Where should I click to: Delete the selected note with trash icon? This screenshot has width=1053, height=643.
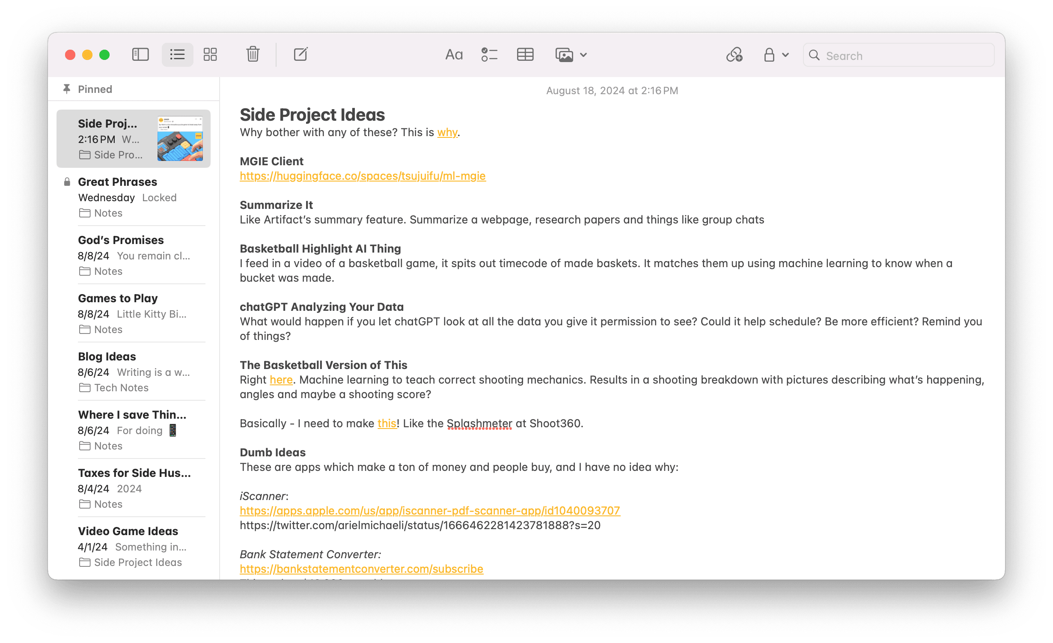coord(253,54)
